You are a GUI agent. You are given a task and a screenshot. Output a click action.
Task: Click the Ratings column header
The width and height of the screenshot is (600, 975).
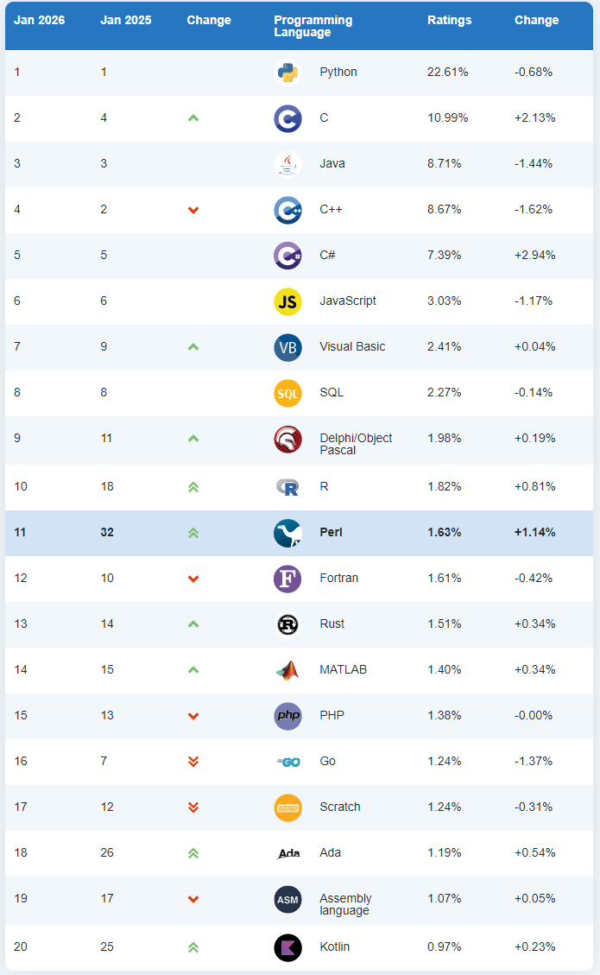pyautogui.click(x=450, y=20)
